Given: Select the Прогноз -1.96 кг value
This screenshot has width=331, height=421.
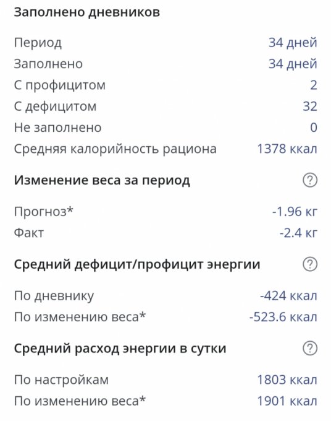Looking at the screenshot, I should coord(295,212).
